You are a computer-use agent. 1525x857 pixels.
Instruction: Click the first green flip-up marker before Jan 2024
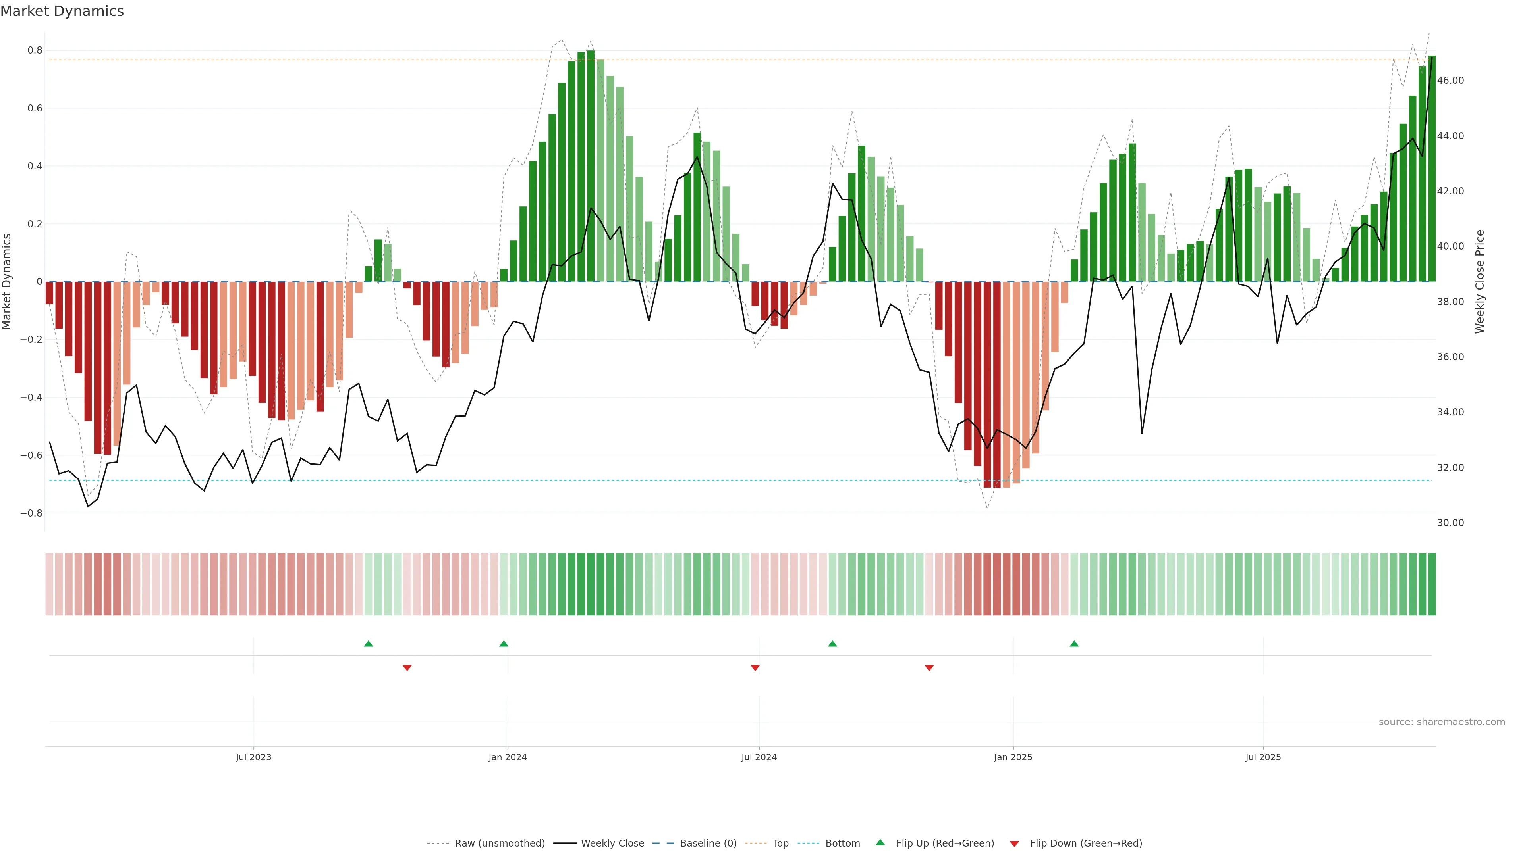(368, 644)
